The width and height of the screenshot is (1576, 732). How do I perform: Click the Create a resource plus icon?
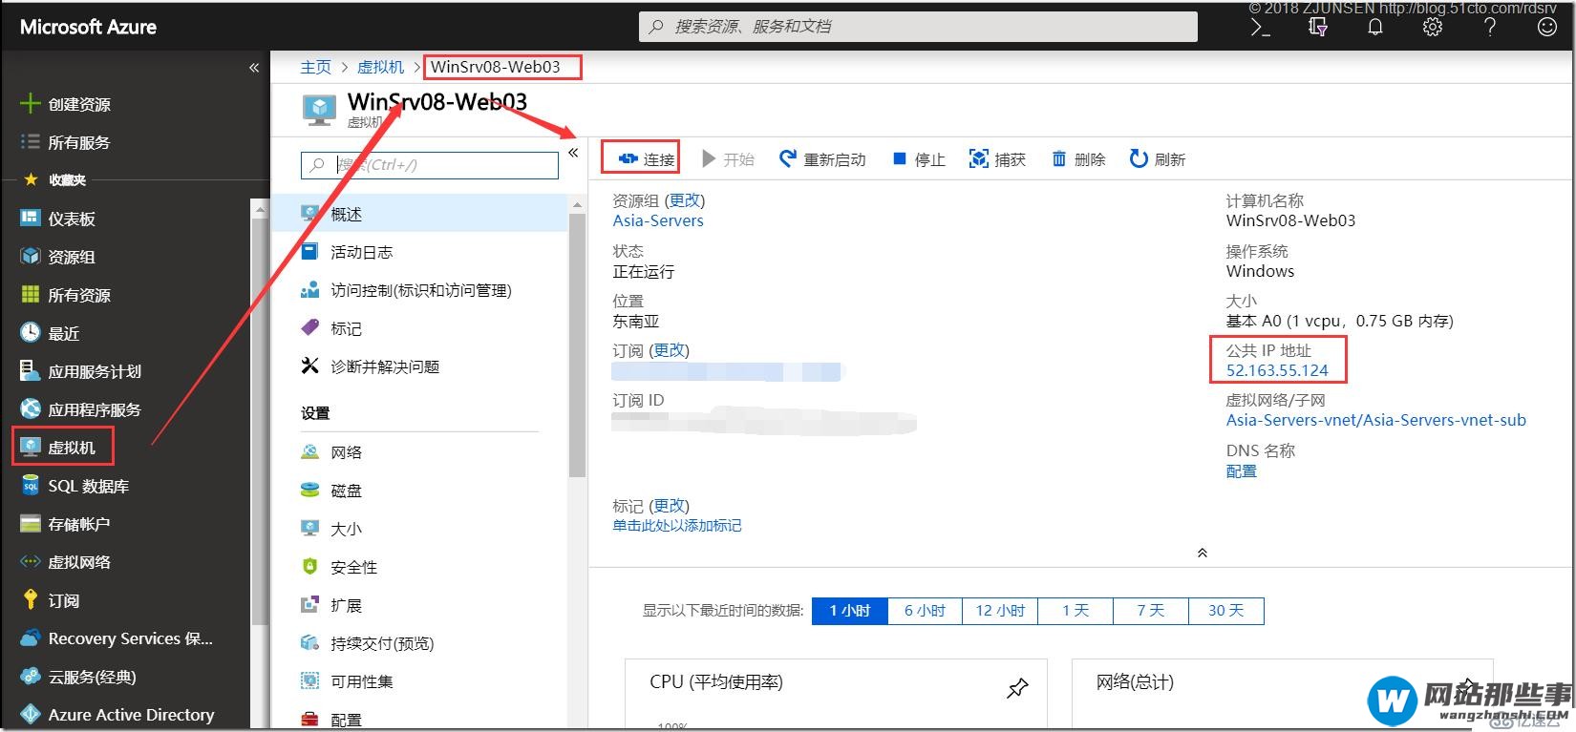(x=30, y=103)
